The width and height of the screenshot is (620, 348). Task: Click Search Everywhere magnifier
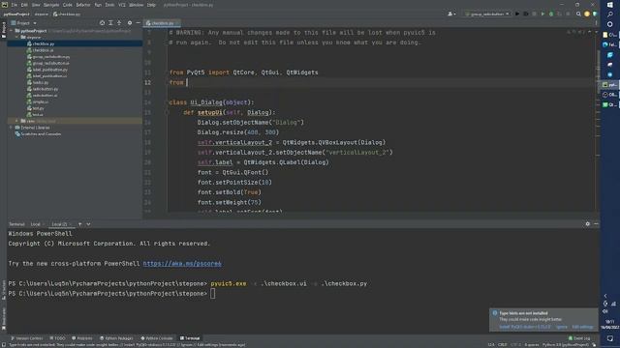click(578, 14)
